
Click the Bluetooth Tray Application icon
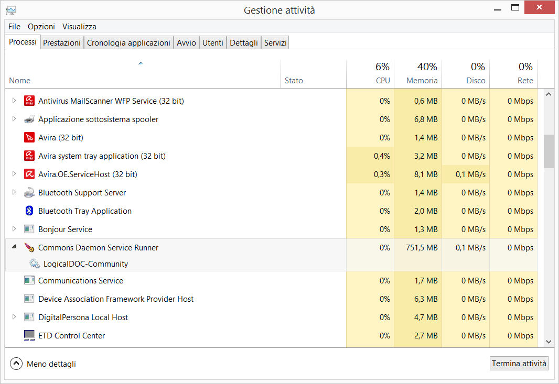tap(29, 211)
